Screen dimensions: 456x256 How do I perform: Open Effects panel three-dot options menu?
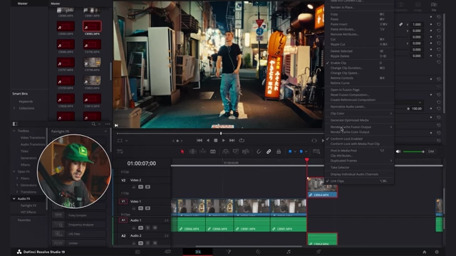pos(108,124)
